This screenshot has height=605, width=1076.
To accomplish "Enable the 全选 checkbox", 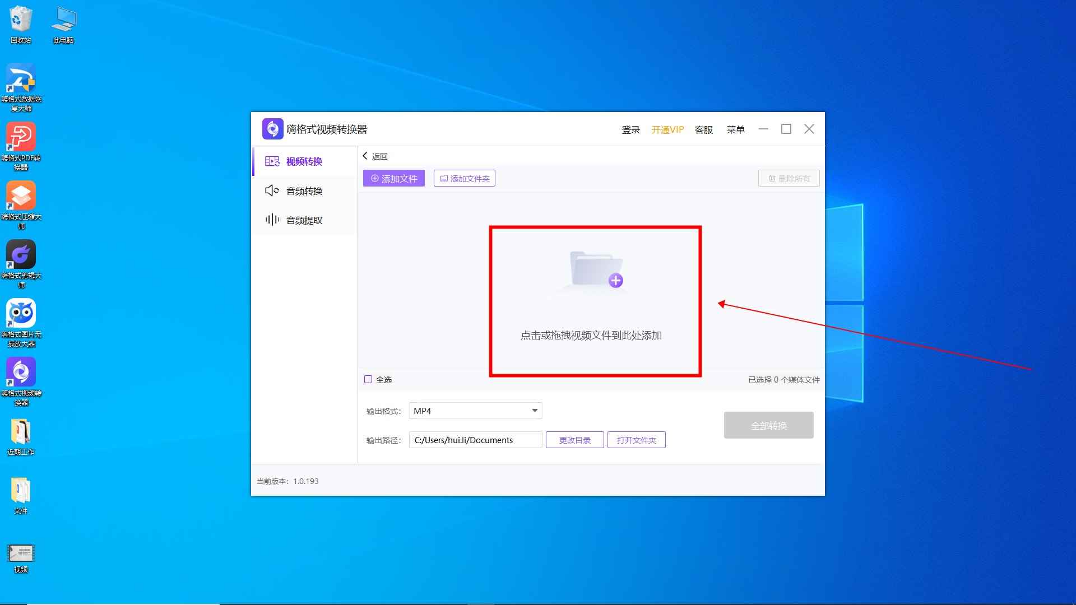I will point(369,379).
